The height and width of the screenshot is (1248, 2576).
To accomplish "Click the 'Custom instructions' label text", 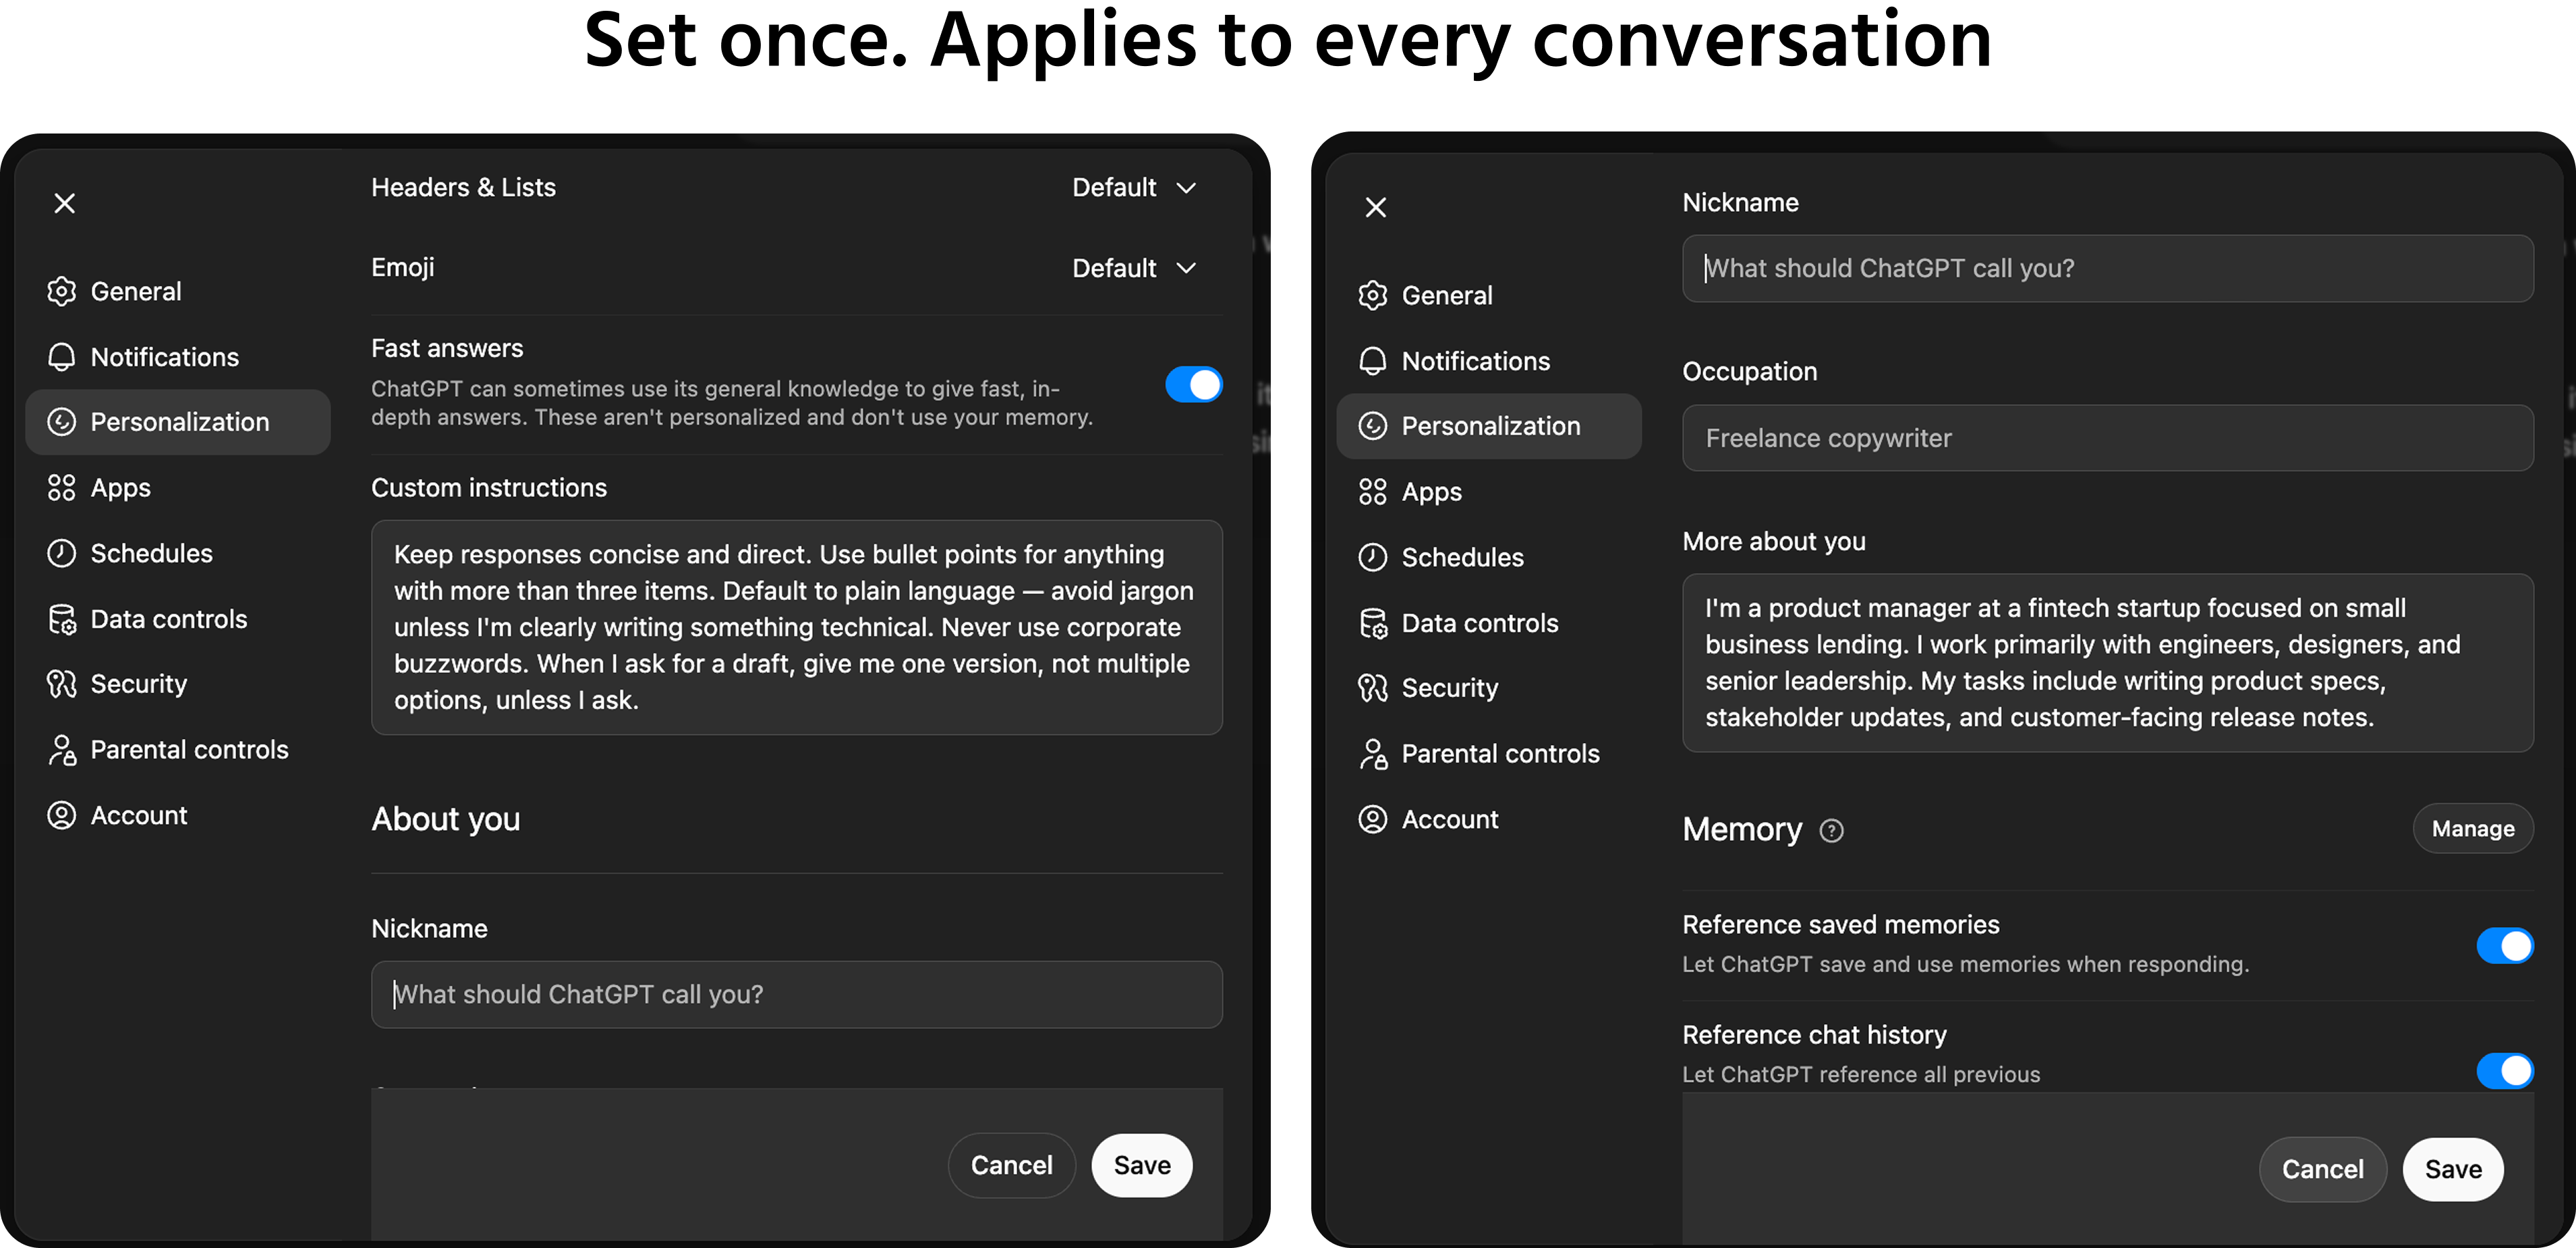I will coord(489,489).
